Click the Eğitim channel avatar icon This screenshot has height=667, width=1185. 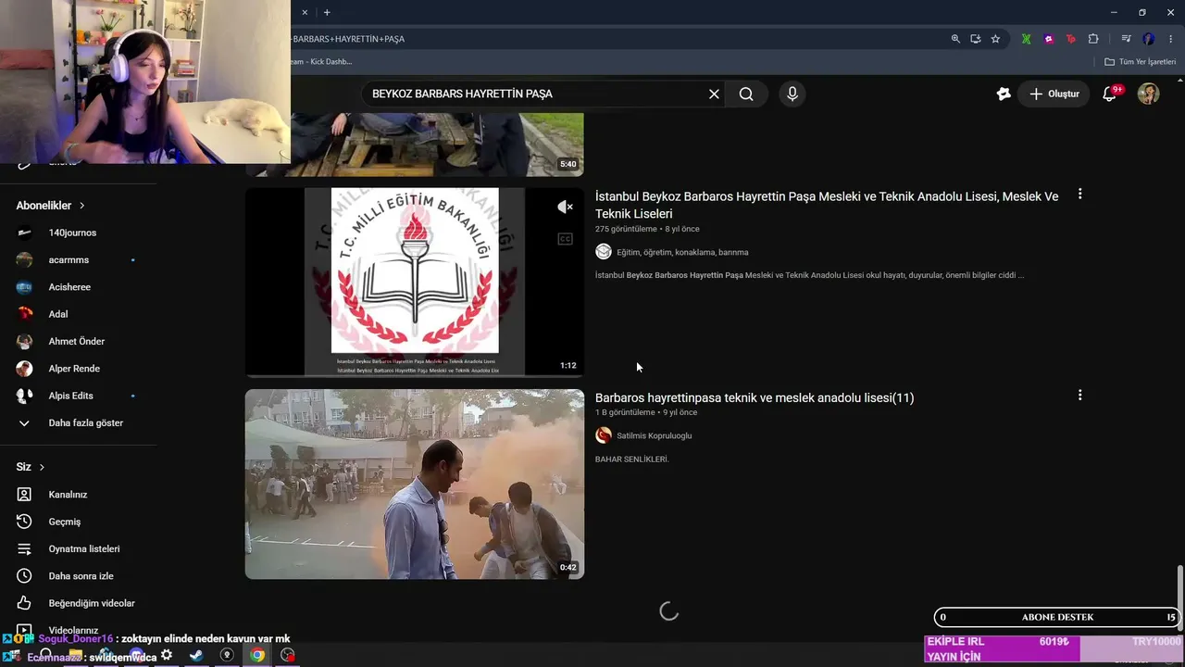604,252
